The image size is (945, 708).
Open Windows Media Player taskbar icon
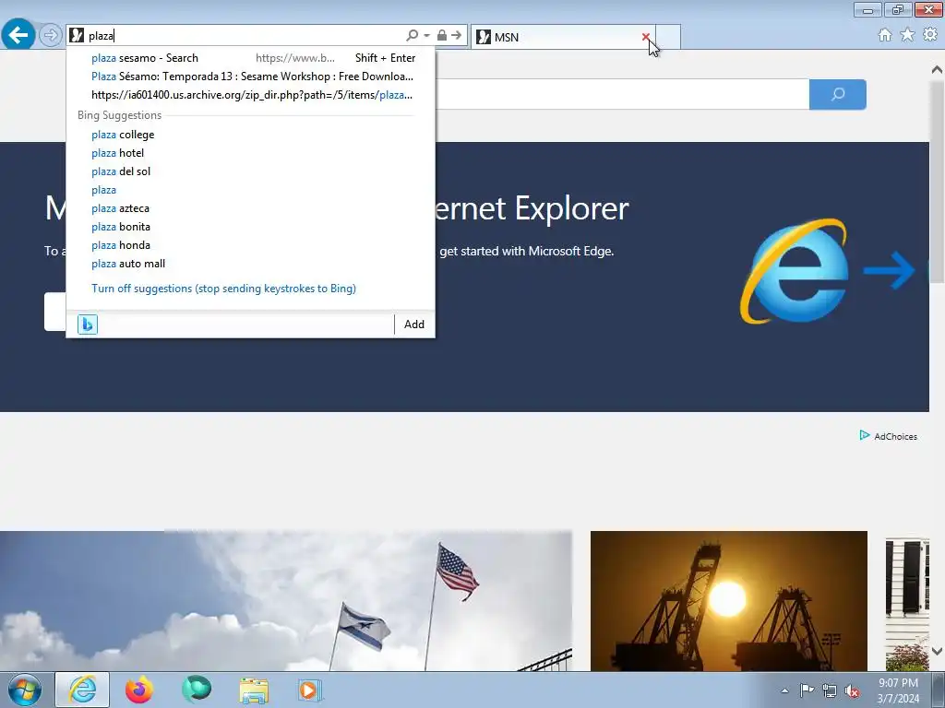coord(310,690)
